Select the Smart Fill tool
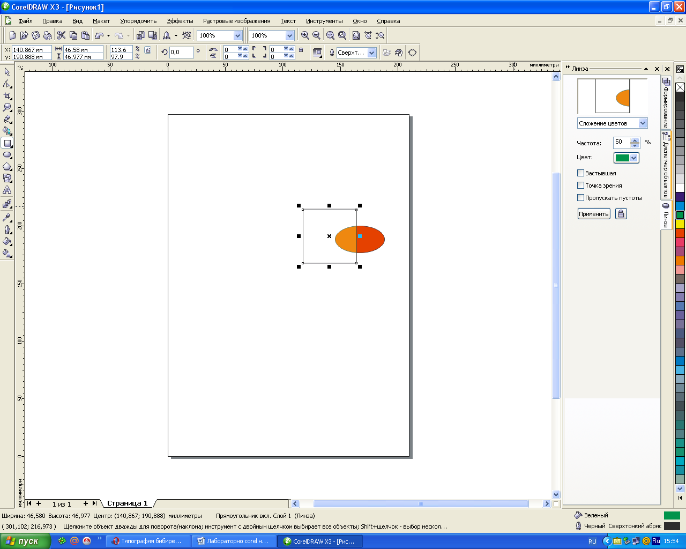Screen dimensions: 686x549 [x=7, y=131]
